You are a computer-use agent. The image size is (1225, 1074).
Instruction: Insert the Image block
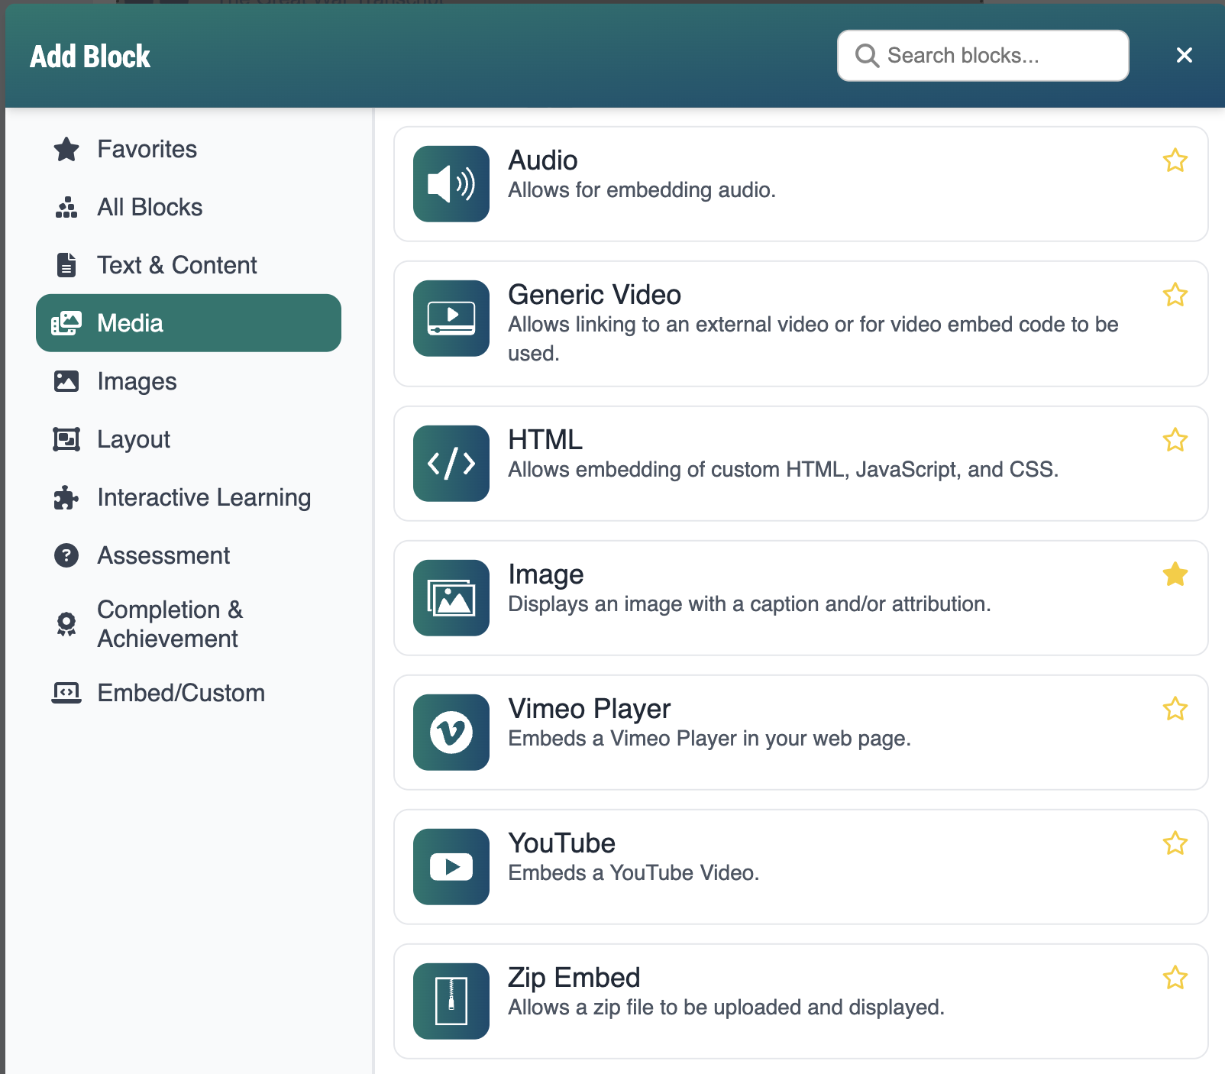[801, 598]
